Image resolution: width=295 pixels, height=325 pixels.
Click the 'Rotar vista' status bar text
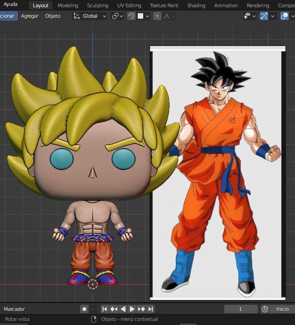17,319
